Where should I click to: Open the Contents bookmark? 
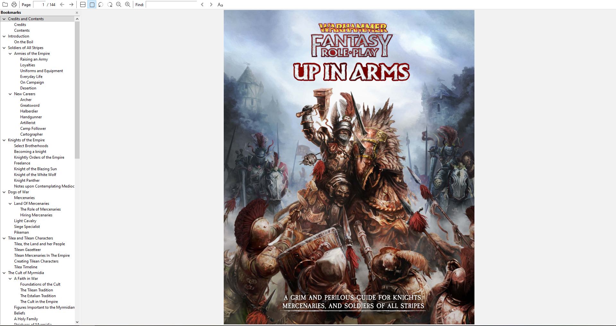pyautogui.click(x=22, y=30)
